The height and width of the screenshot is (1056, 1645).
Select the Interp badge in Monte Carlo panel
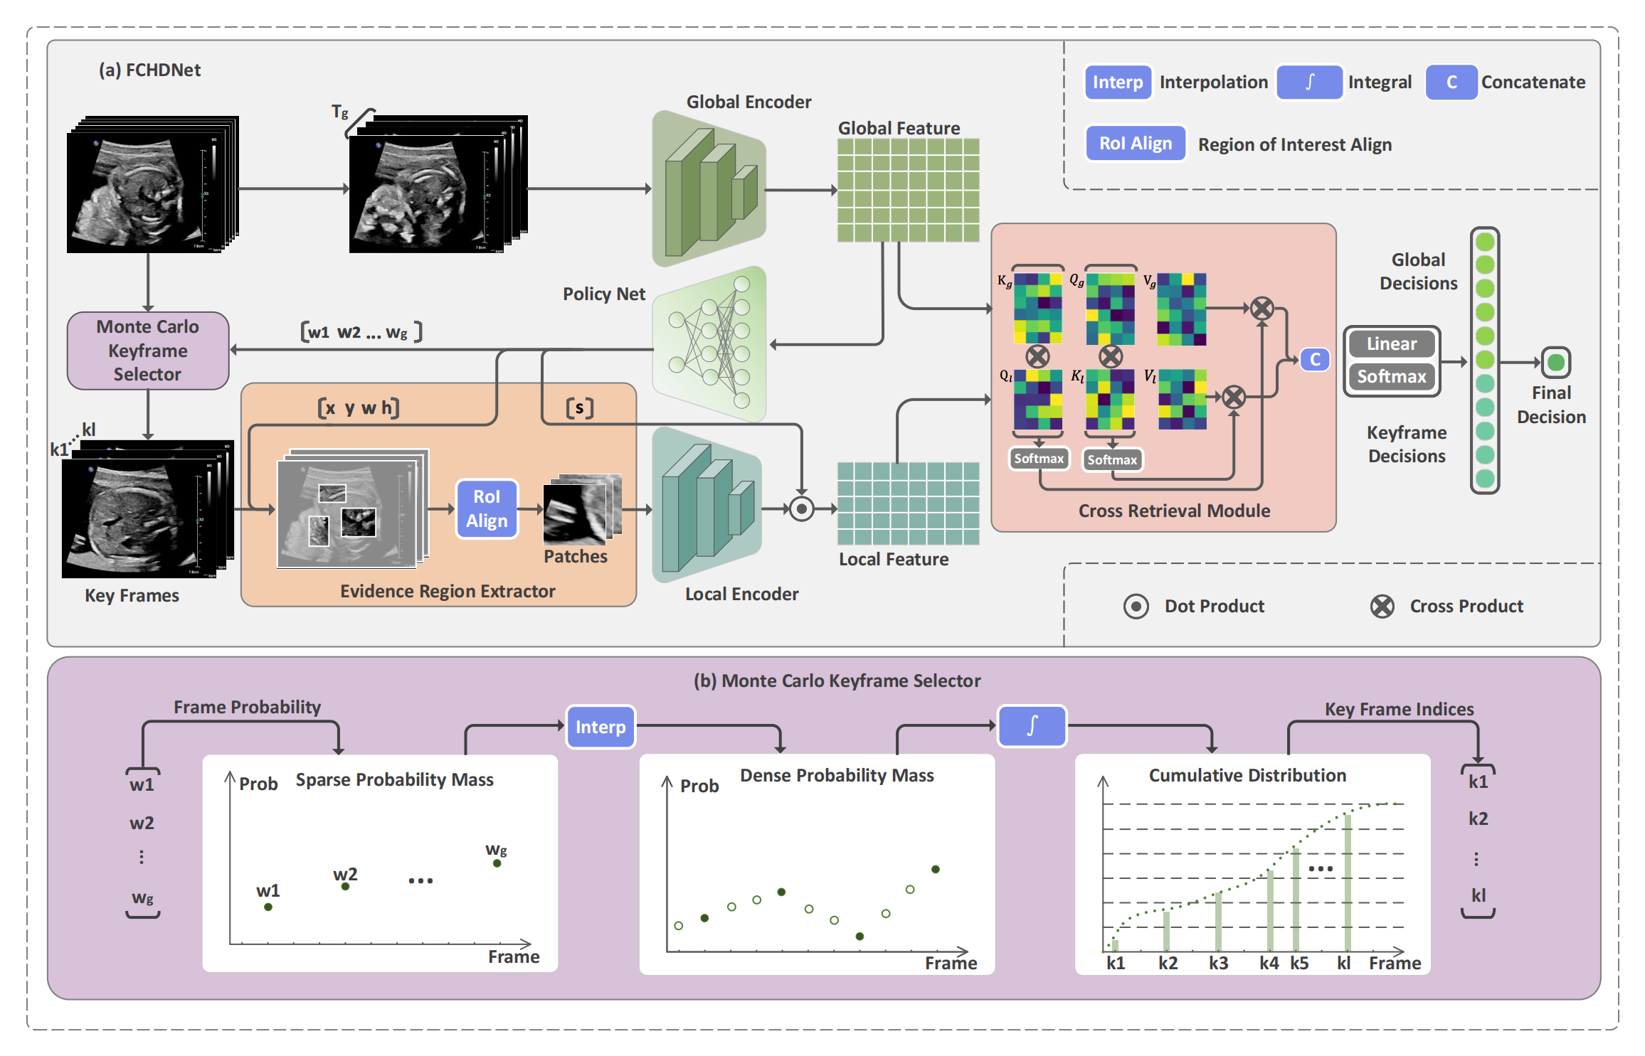(x=600, y=727)
